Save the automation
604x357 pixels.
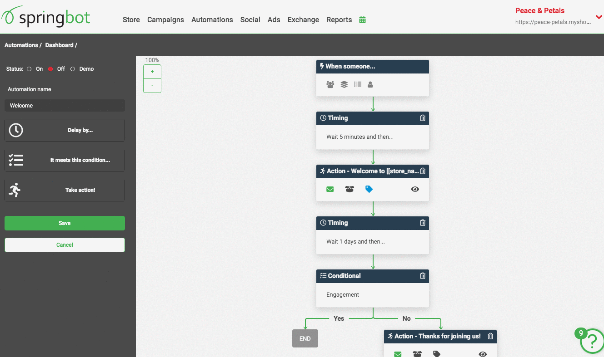pyautogui.click(x=65, y=223)
